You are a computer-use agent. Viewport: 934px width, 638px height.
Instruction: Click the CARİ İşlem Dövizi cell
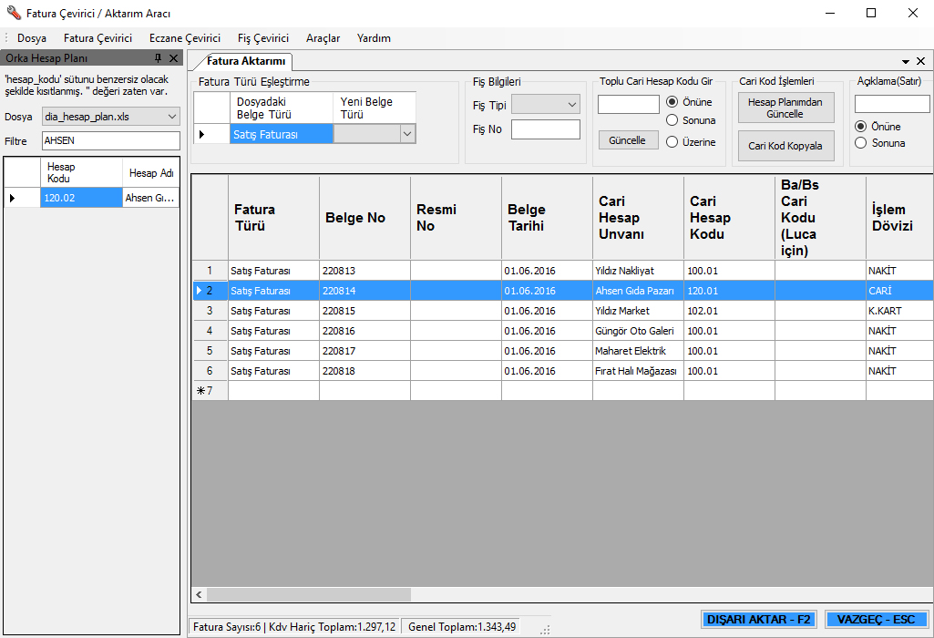[x=899, y=291]
